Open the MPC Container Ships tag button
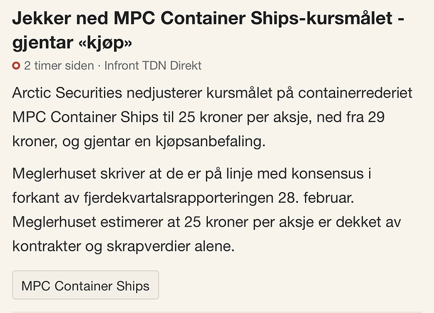Image resolution: width=434 pixels, height=313 pixels. (86, 285)
